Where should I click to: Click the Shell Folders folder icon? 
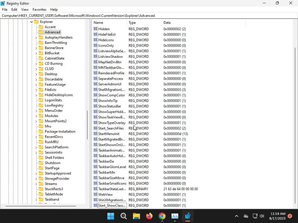coord(41,158)
